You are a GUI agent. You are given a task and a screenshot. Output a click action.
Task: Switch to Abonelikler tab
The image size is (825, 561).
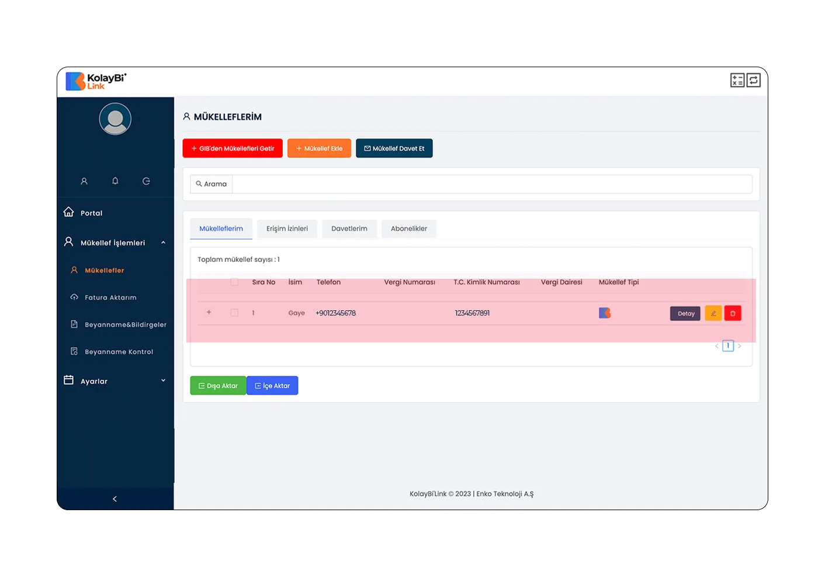click(x=409, y=228)
